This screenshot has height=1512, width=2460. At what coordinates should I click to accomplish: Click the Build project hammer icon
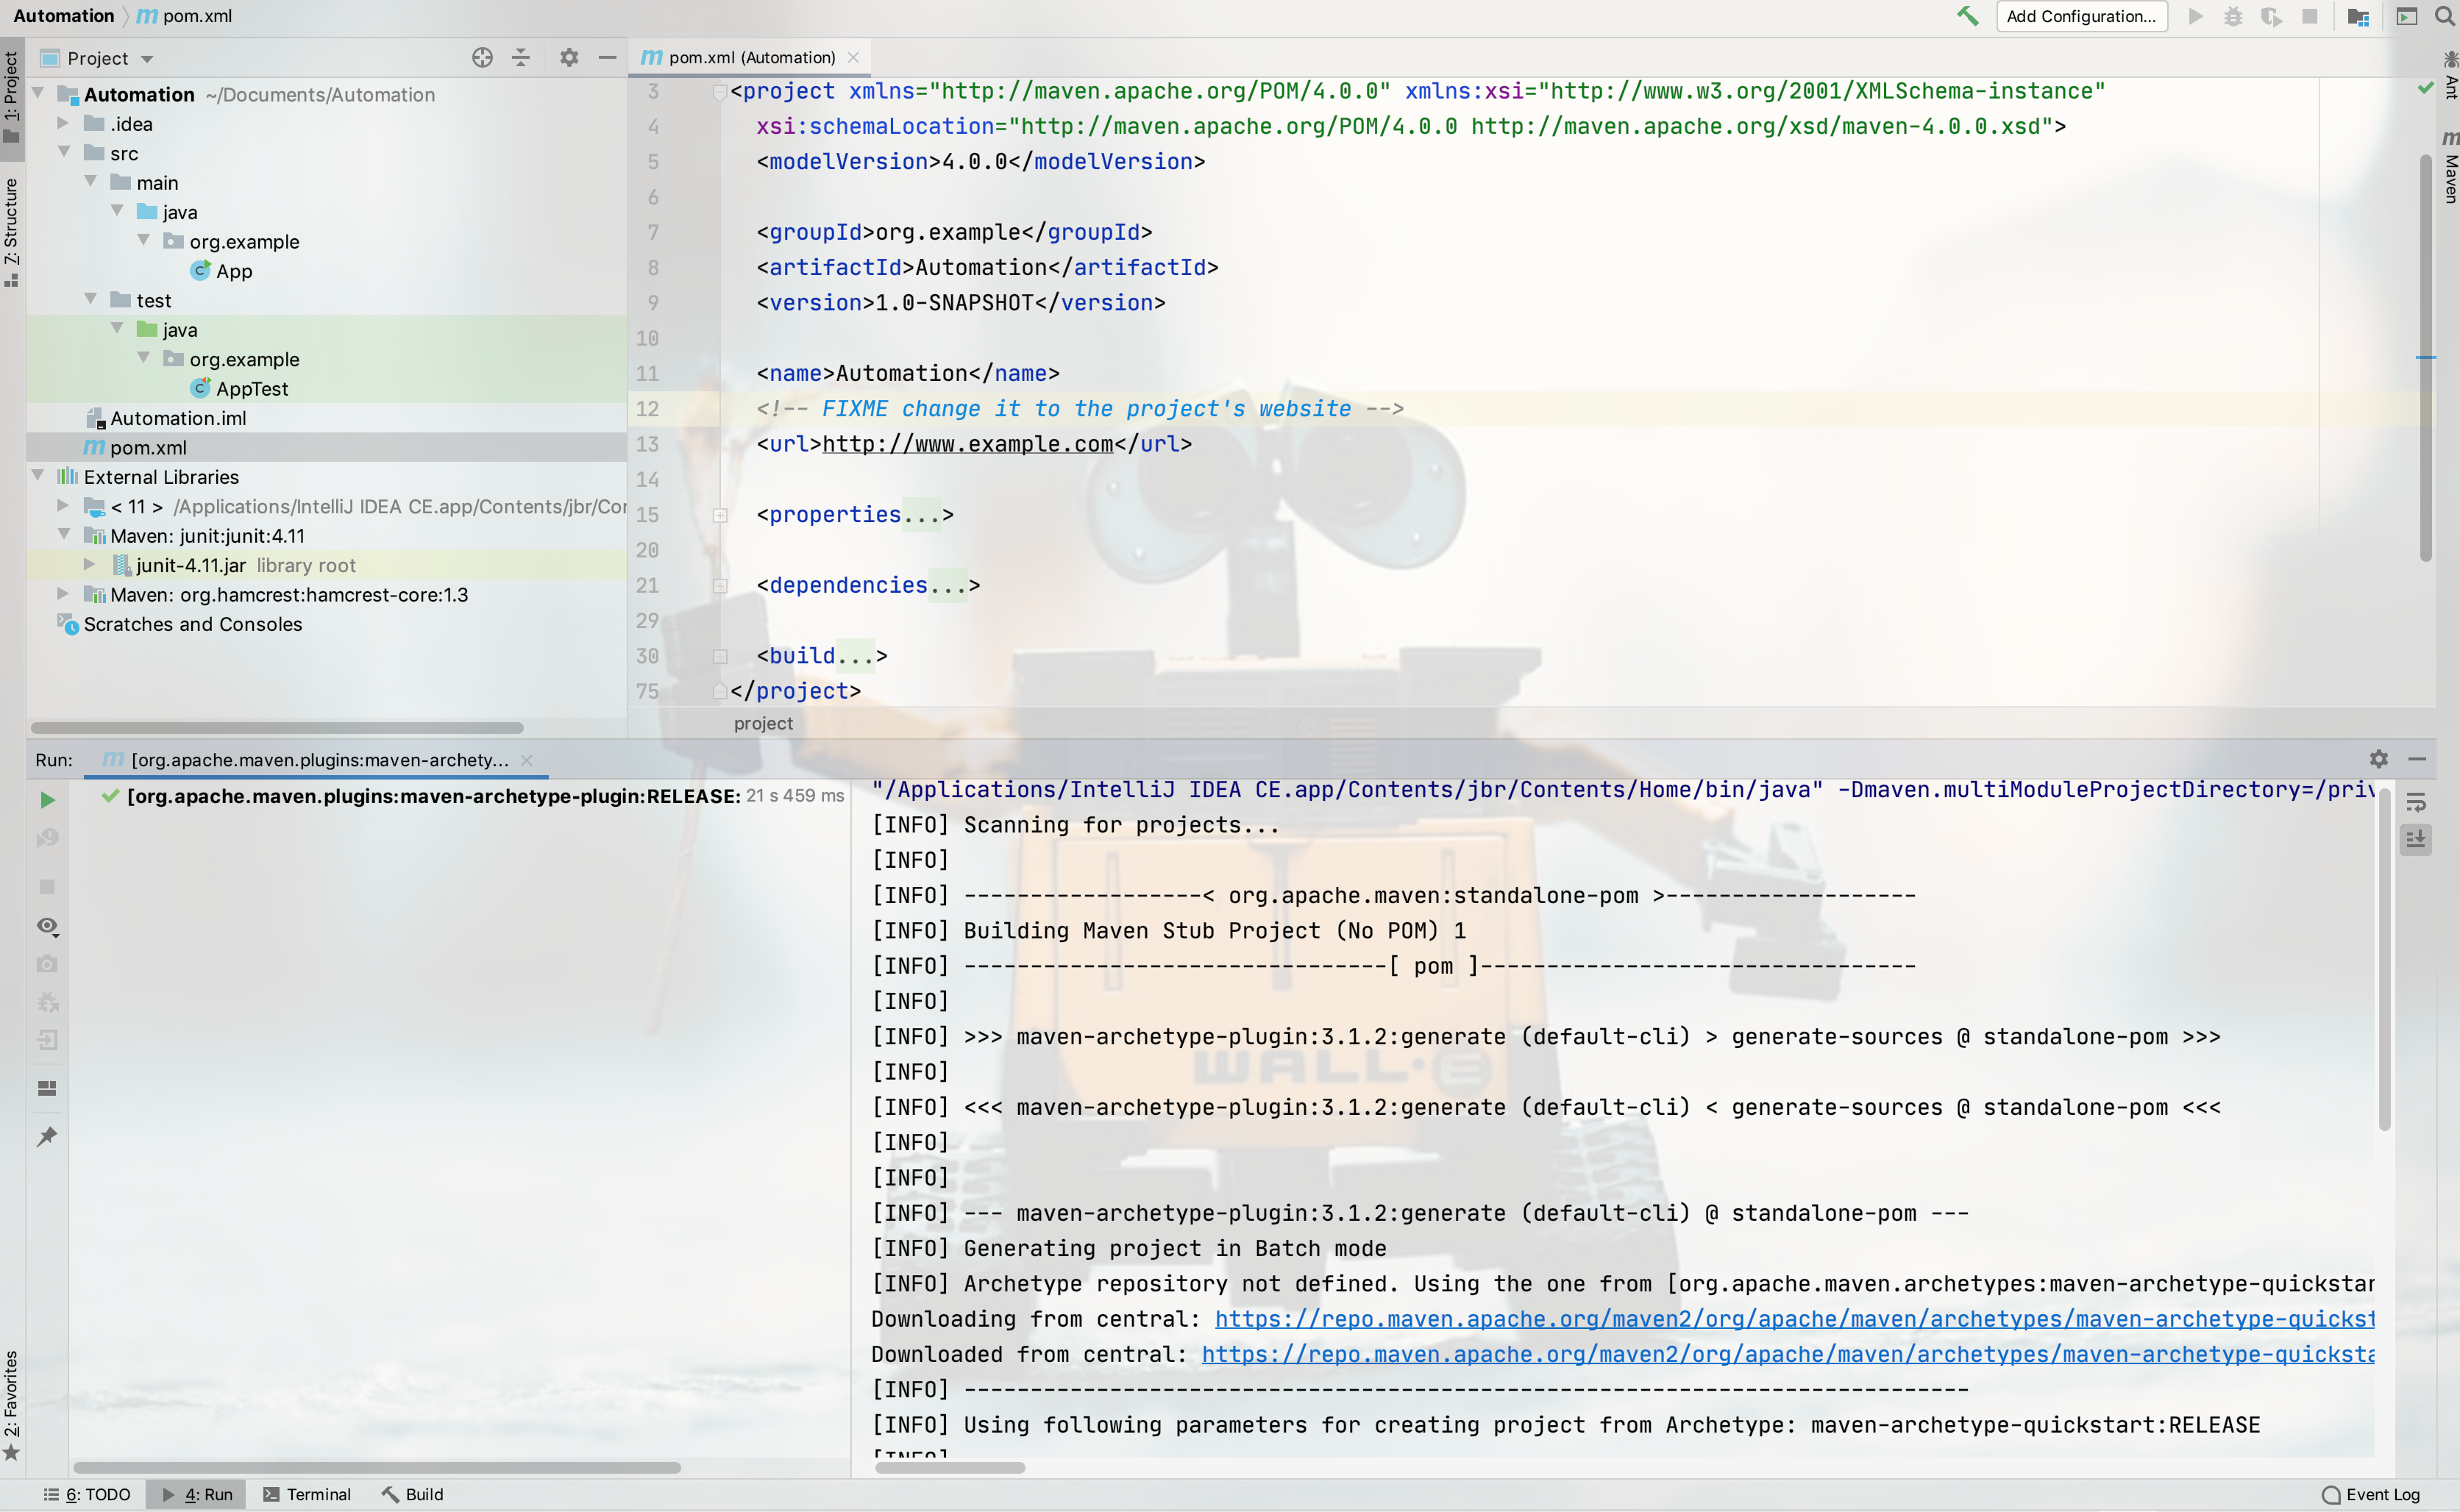(x=1967, y=16)
